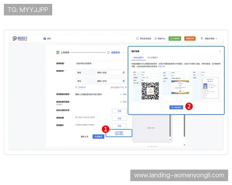Edit the 查询结果页提示 text
Image resolution: width=232 pixels, height=185 pixels.
[x=123, y=102]
